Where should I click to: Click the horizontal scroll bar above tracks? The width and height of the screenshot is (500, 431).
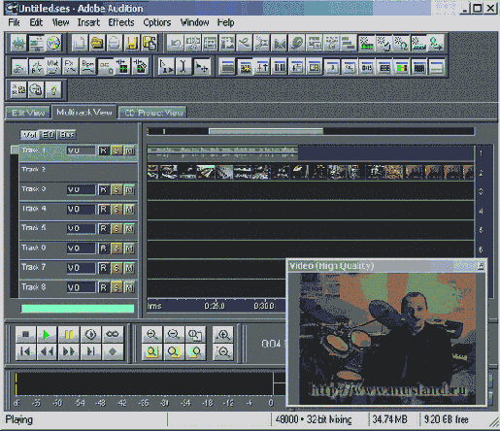(x=266, y=131)
